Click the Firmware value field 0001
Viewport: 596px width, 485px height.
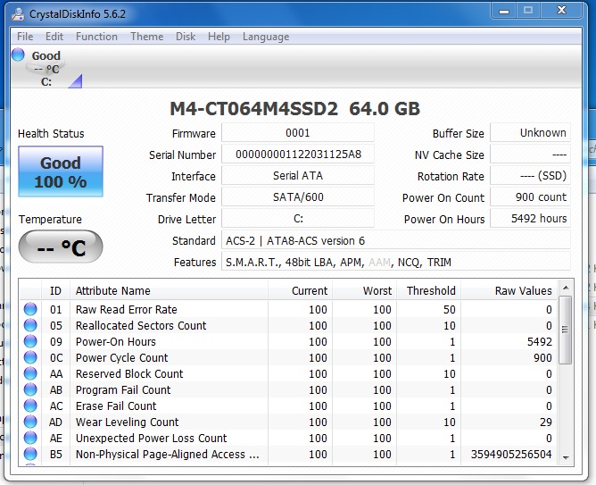[298, 133]
